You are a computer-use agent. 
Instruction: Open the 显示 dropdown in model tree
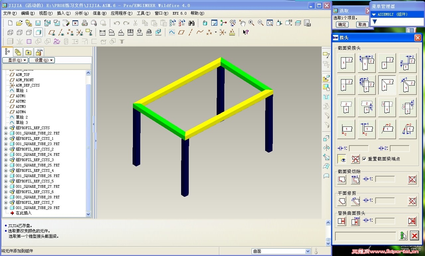point(15,60)
